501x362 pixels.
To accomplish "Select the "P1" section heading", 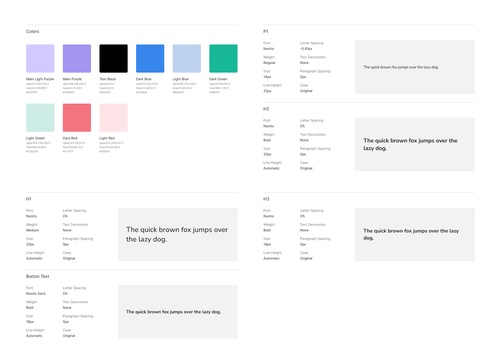I will (x=266, y=32).
